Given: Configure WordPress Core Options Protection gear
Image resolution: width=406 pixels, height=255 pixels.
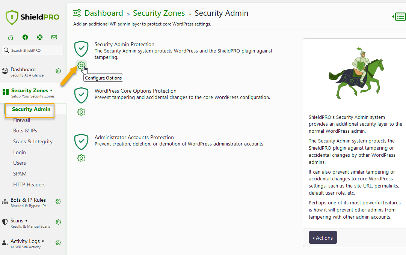Looking at the screenshot, I should click(81, 112).
